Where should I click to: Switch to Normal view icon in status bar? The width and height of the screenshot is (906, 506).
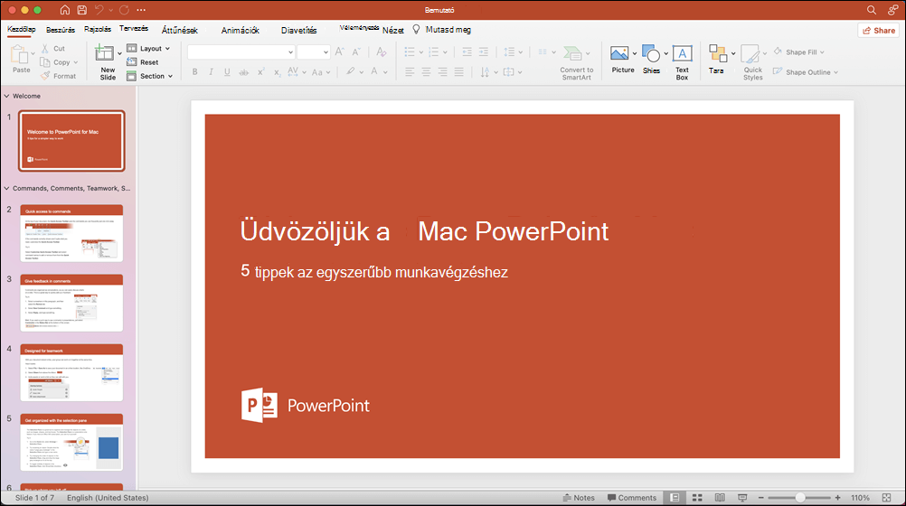(675, 497)
